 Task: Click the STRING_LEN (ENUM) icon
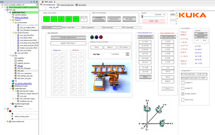pyautogui.click(x=13, y=17)
